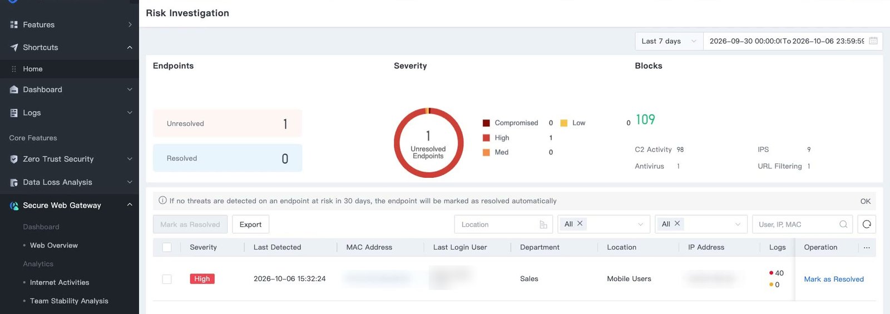
Task: Open Team Stability Analysis page
Action: [69, 301]
